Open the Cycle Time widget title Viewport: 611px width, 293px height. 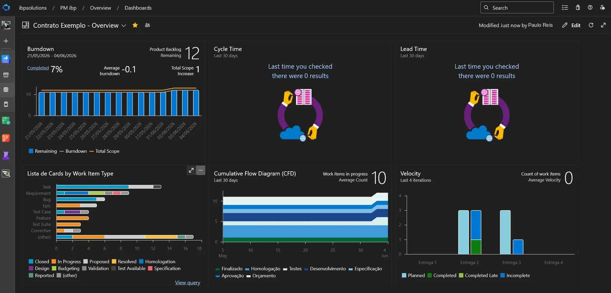click(228, 49)
